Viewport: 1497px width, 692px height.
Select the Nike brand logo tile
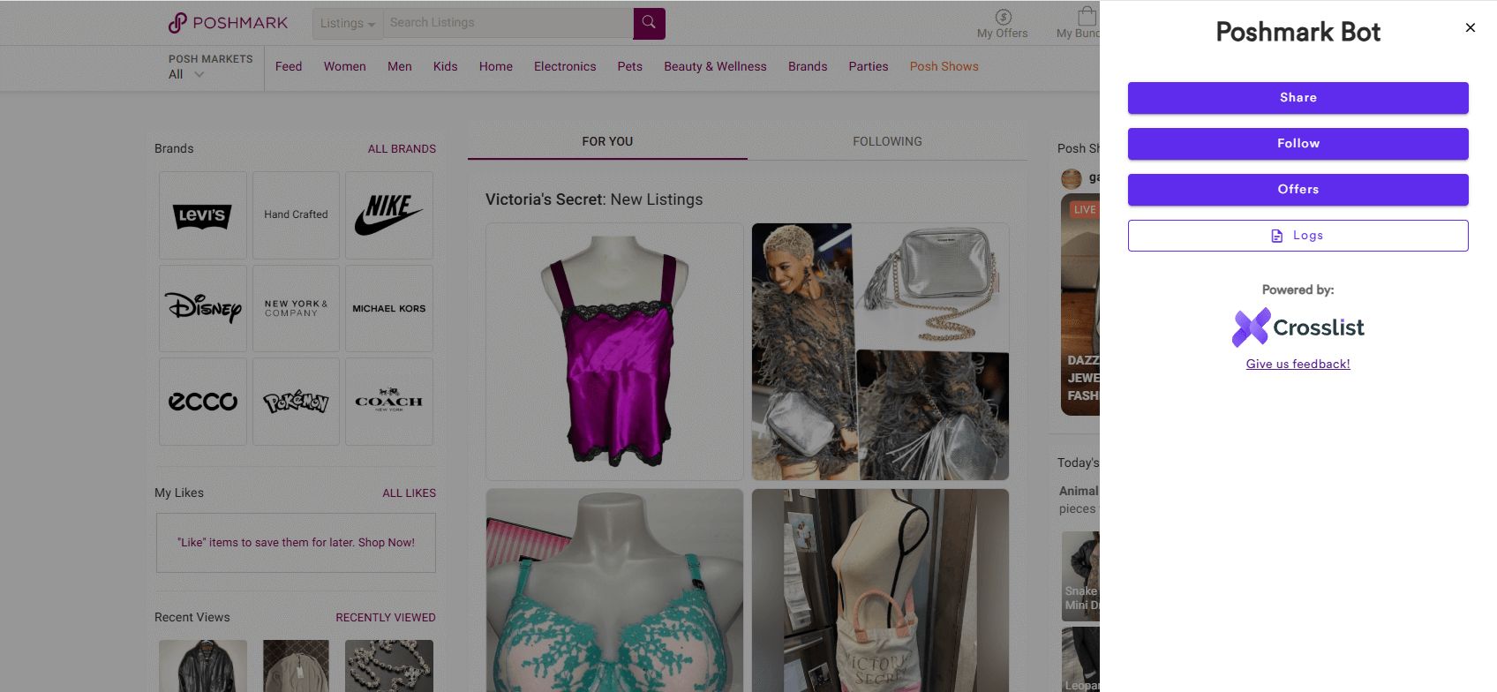[x=389, y=215]
